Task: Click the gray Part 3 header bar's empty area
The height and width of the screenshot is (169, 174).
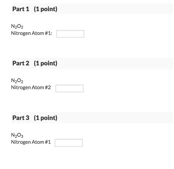Action: click(x=115, y=118)
